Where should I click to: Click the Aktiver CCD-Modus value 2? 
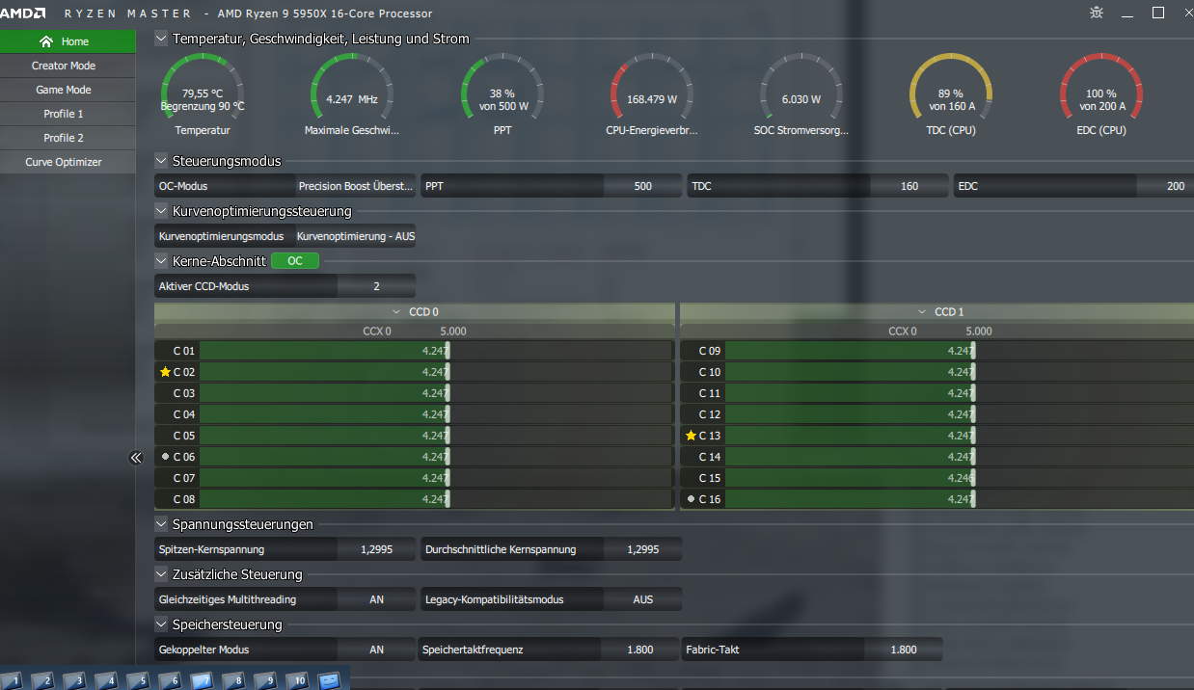pos(377,286)
